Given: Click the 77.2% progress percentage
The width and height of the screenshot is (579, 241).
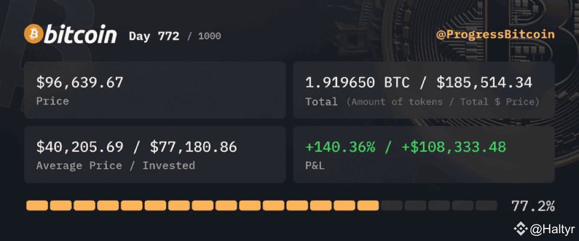Looking at the screenshot, I should pos(532,206).
